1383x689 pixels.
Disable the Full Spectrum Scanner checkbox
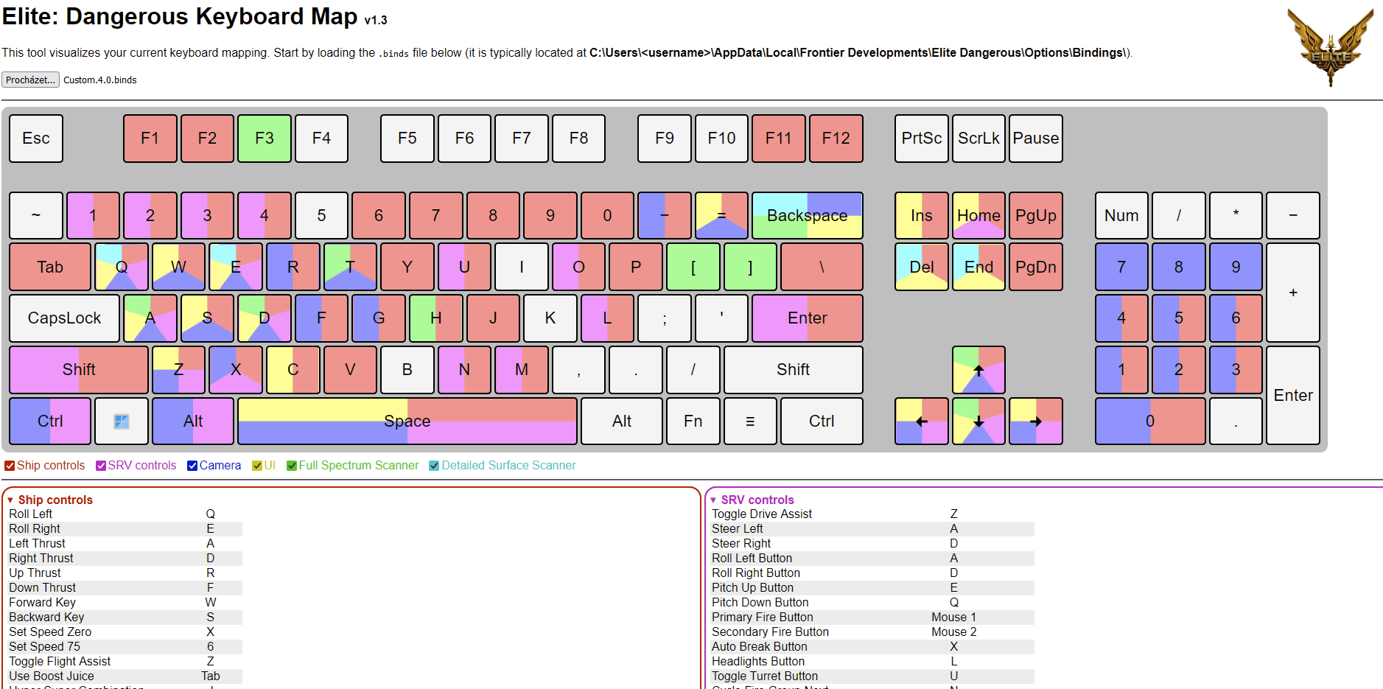[x=292, y=466]
